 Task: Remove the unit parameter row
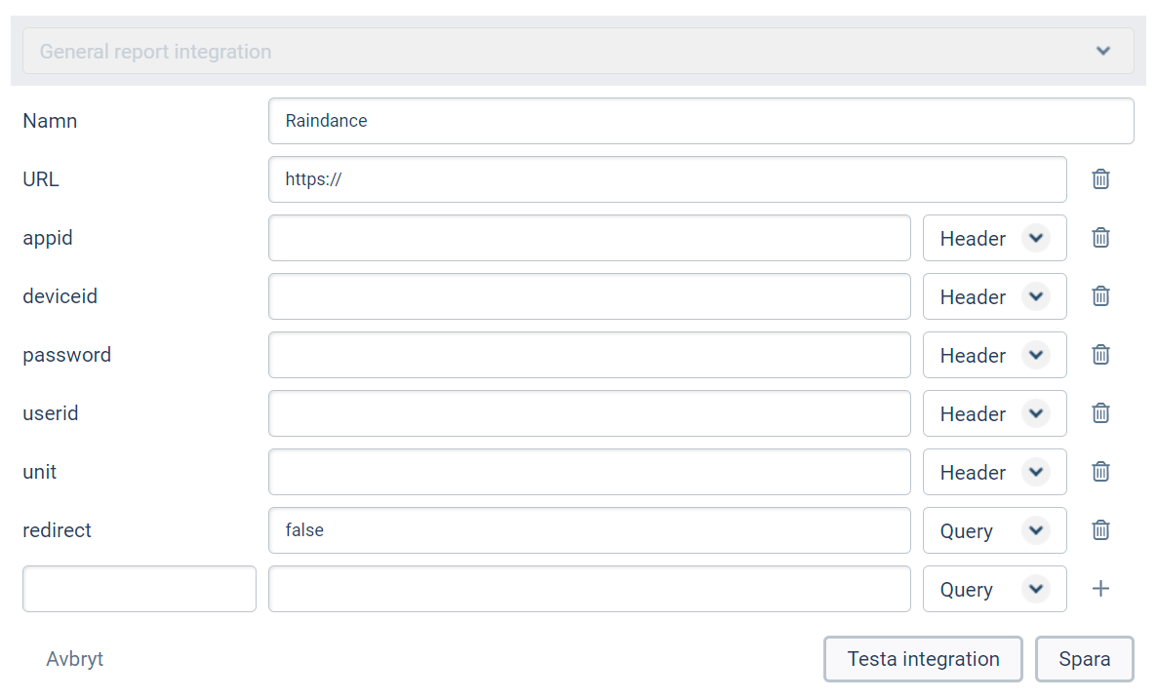coord(1100,472)
